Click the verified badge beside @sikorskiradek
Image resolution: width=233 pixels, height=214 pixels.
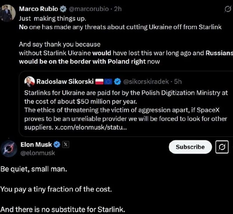tap(117, 82)
